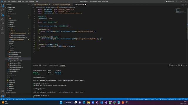Click TypeScript language mode in status bar
This screenshot has height=105, width=188.
(163, 99)
